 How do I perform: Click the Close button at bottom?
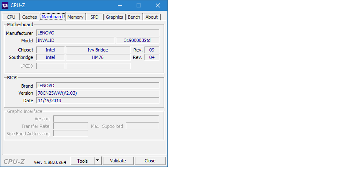tap(150, 161)
